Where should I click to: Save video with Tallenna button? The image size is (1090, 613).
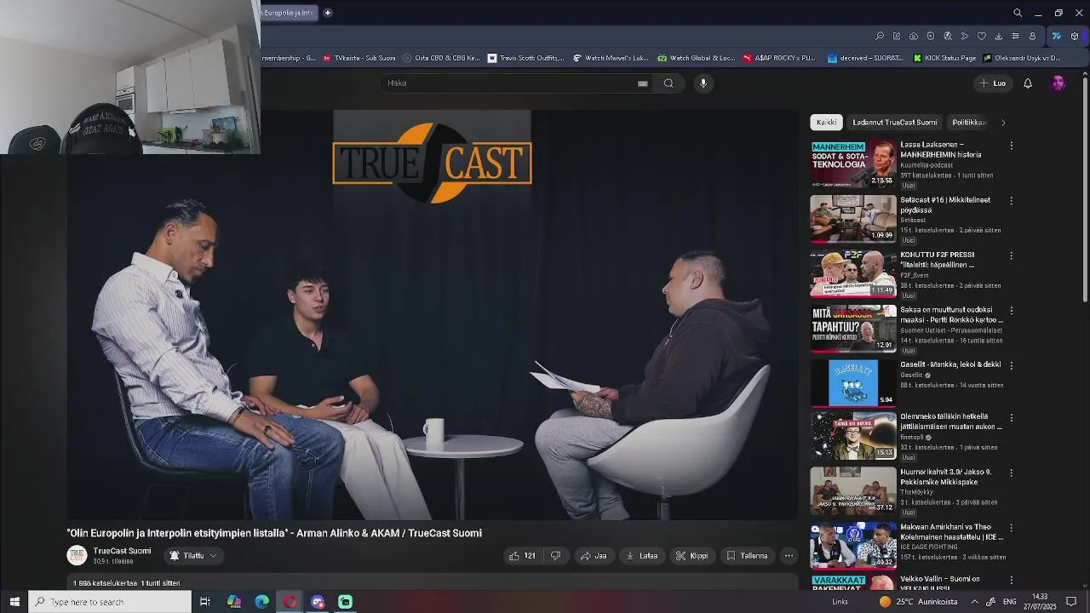(x=747, y=556)
